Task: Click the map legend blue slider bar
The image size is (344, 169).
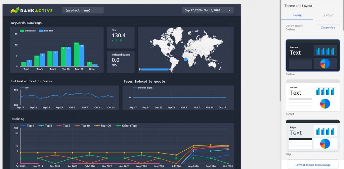Action: (x=155, y=69)
